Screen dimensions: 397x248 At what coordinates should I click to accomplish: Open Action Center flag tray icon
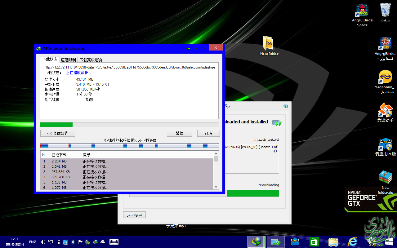[x=80, y=242]
